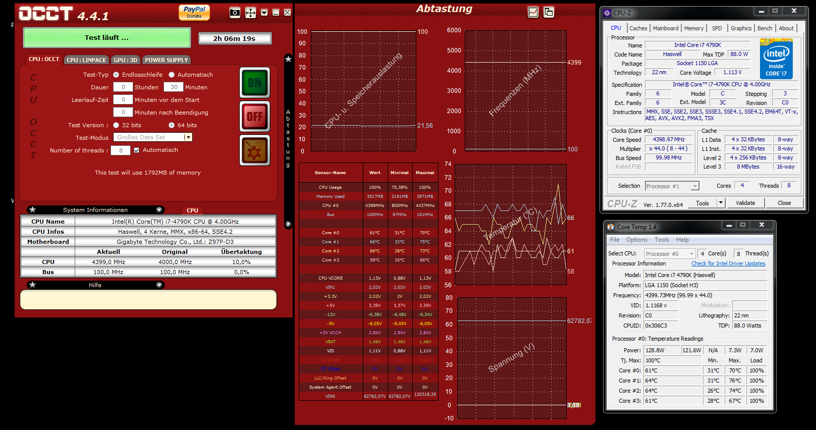This screenshot has width=816, height=430.
Task: Open the Help menu in Core Temp
Action: pos(682,240)
